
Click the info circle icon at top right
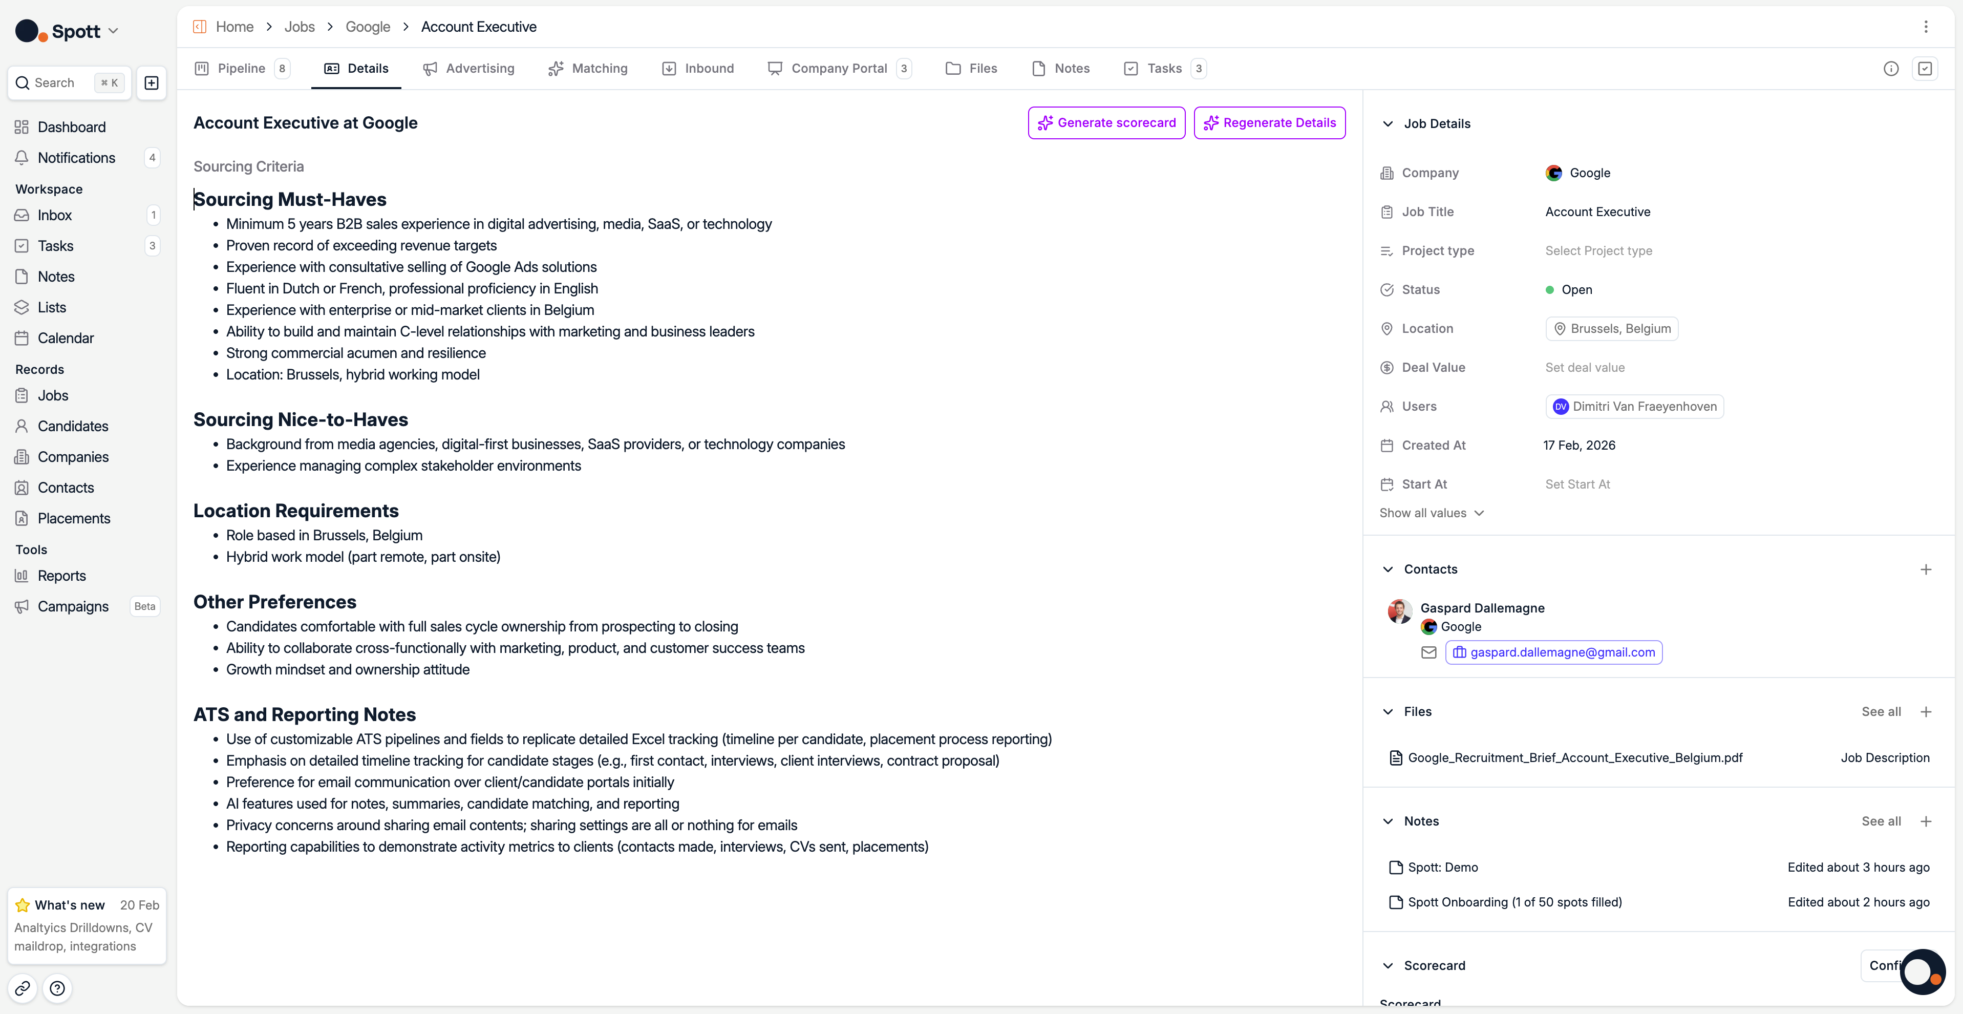[x=1891, y=69]
